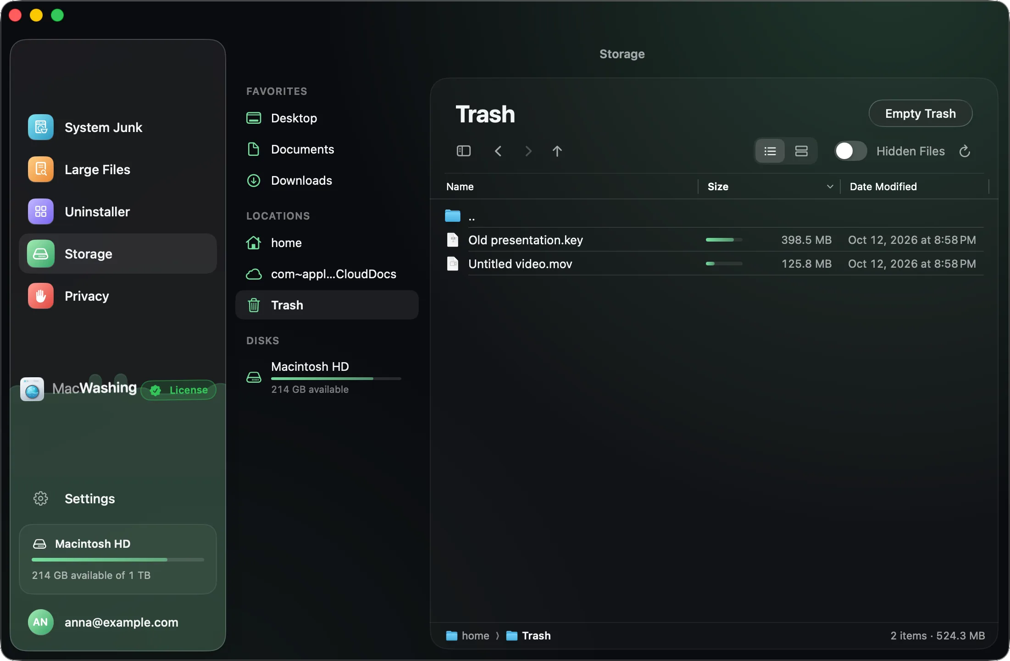Click the drive icon in Macintosh HD card

coord(40,544)
